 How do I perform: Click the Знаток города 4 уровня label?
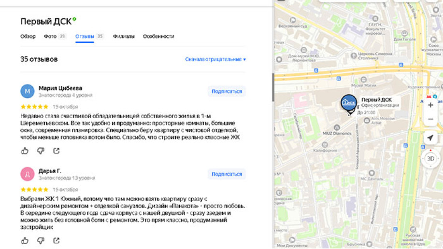[66, 95]
